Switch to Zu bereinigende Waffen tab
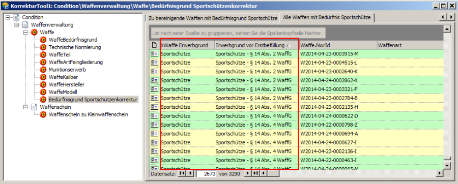The image size is (458, 184). [x=213, y=18]
